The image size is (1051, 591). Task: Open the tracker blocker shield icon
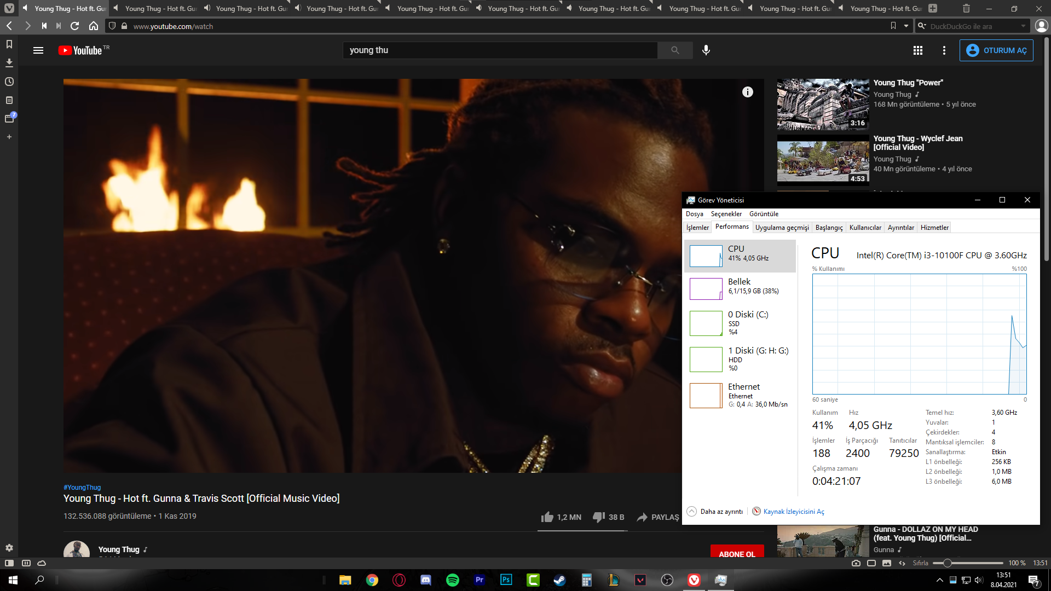tap(112, 26)
